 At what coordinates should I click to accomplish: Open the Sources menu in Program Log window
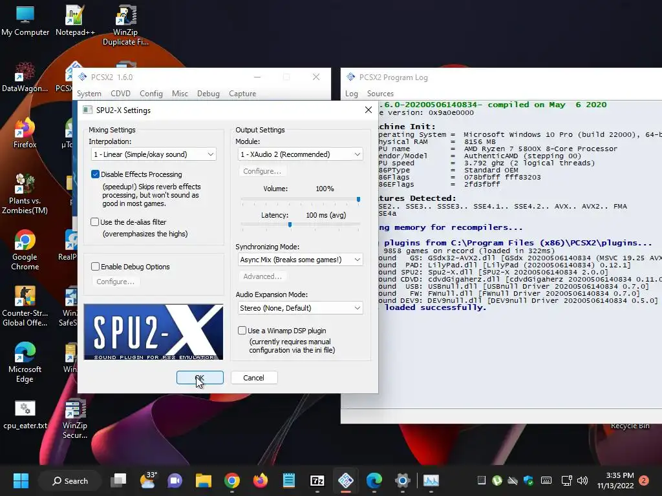(380, 93)
